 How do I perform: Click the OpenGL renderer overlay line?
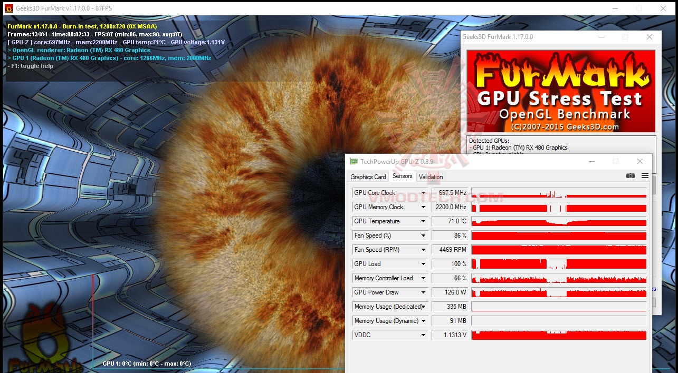pos(79,50)
